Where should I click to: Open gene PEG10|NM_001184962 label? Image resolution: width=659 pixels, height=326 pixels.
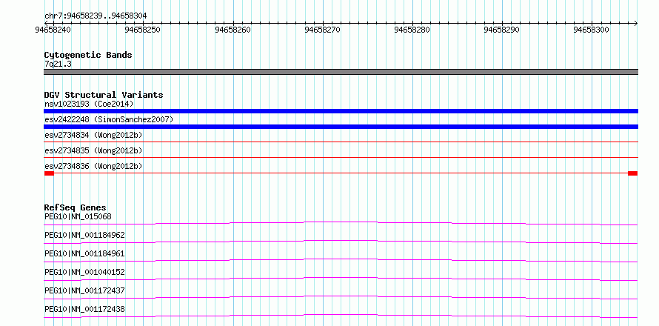pyautogui.click(x=84, y=235)
